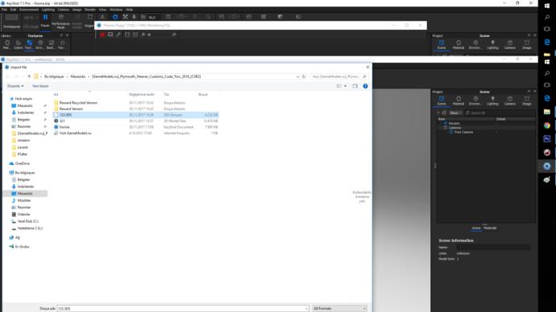Toggle Performance Mode in the KeyShot toolbar

60,21
